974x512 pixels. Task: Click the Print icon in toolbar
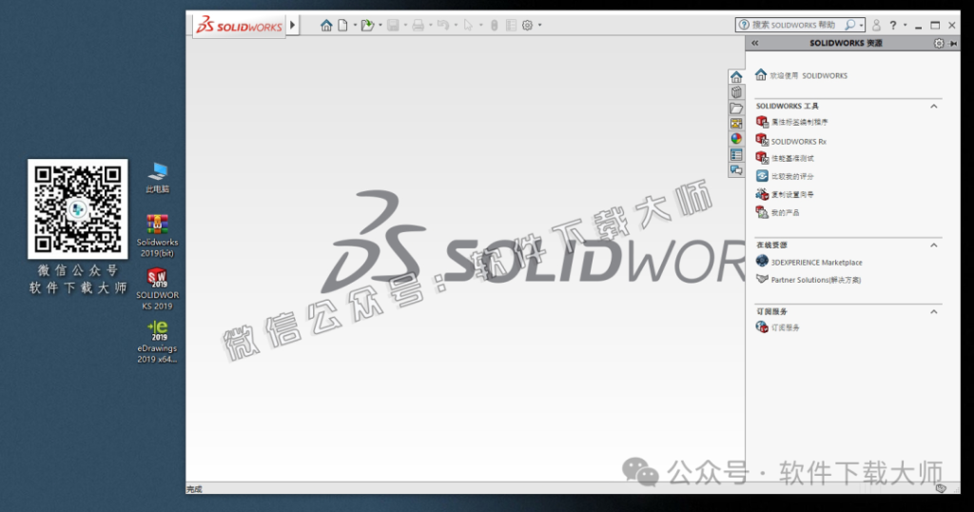pyautogui.click(x=419, y=26)
